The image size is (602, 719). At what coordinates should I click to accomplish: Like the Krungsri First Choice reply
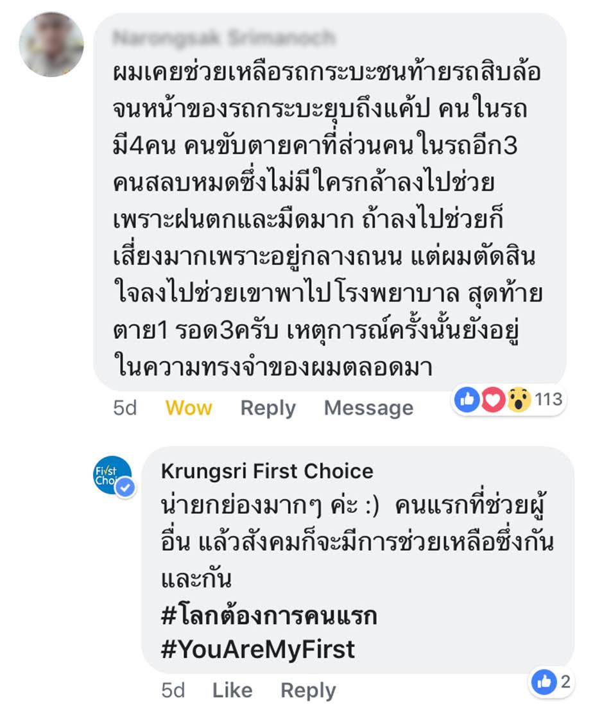[232, 690]
